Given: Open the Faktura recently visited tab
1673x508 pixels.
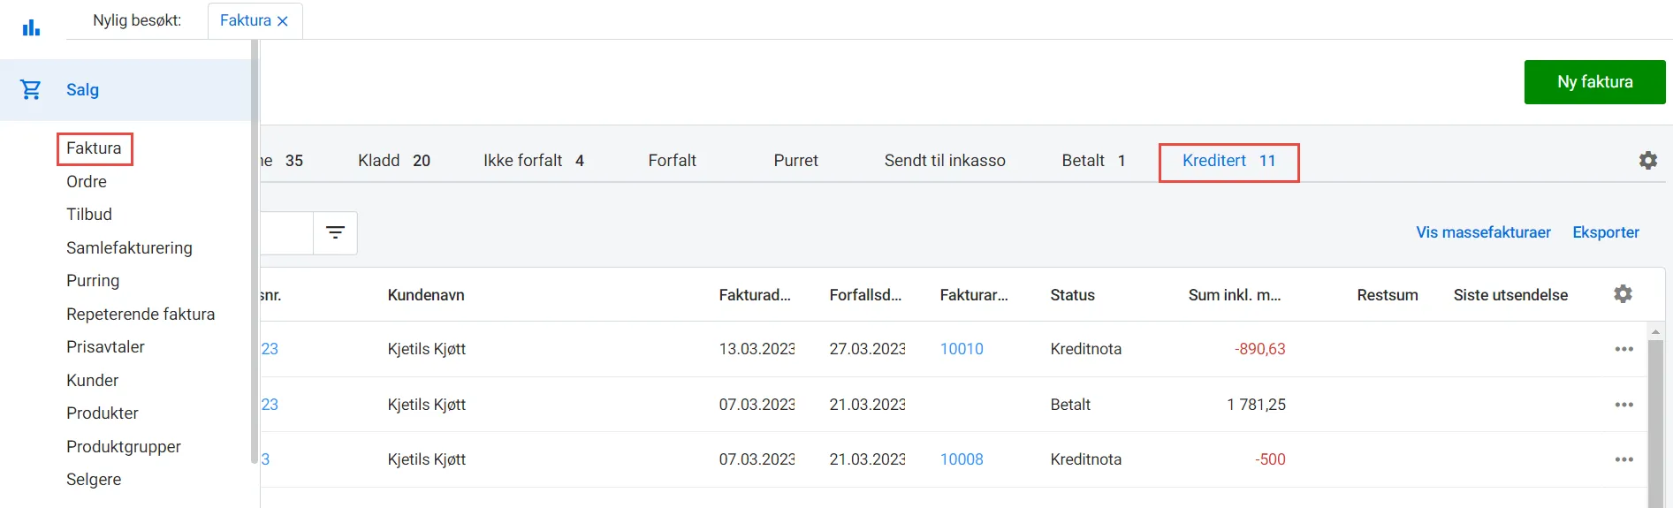Looking at the screenshot, I should pyautogui.click(x=245, y=20).
